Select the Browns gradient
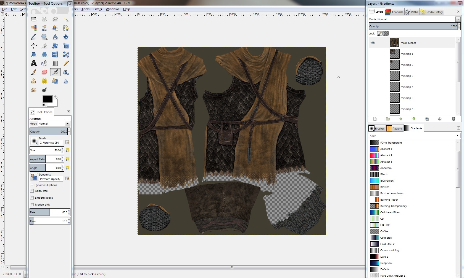Viewport: 464px width, 278px height. pos(384,187)
